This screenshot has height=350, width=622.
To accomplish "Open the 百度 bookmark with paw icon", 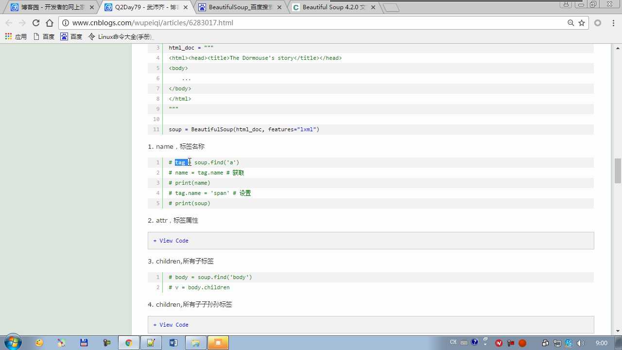I will [x=71, y=36].
